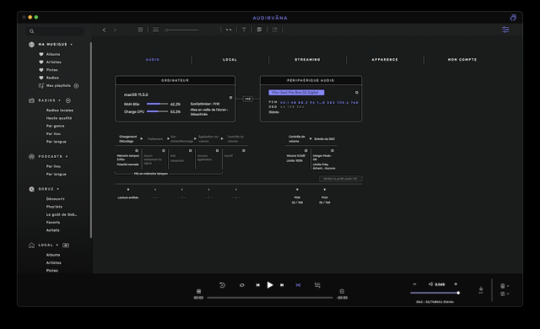Click the mini-player window icon in title bar
The width and height of the screenshot is (540, 329).
[513, 18]
